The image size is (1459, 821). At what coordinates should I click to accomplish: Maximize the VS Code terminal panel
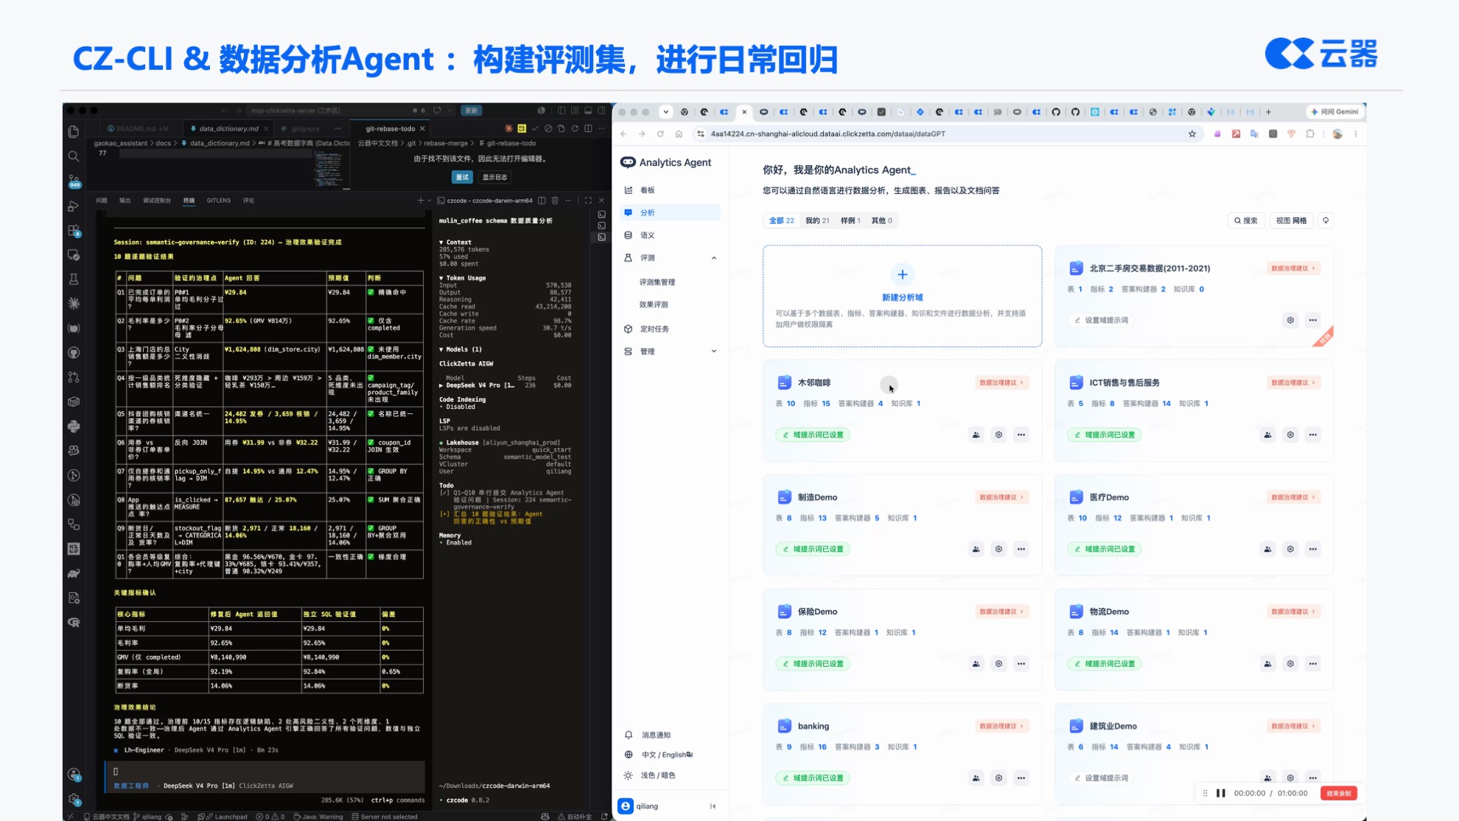click(x=588, y=200)
